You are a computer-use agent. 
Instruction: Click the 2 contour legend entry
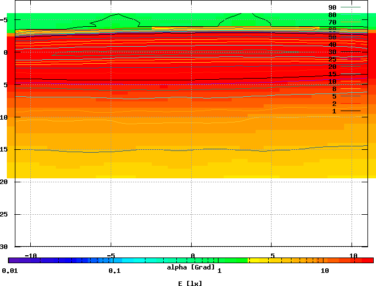point(334,104)
